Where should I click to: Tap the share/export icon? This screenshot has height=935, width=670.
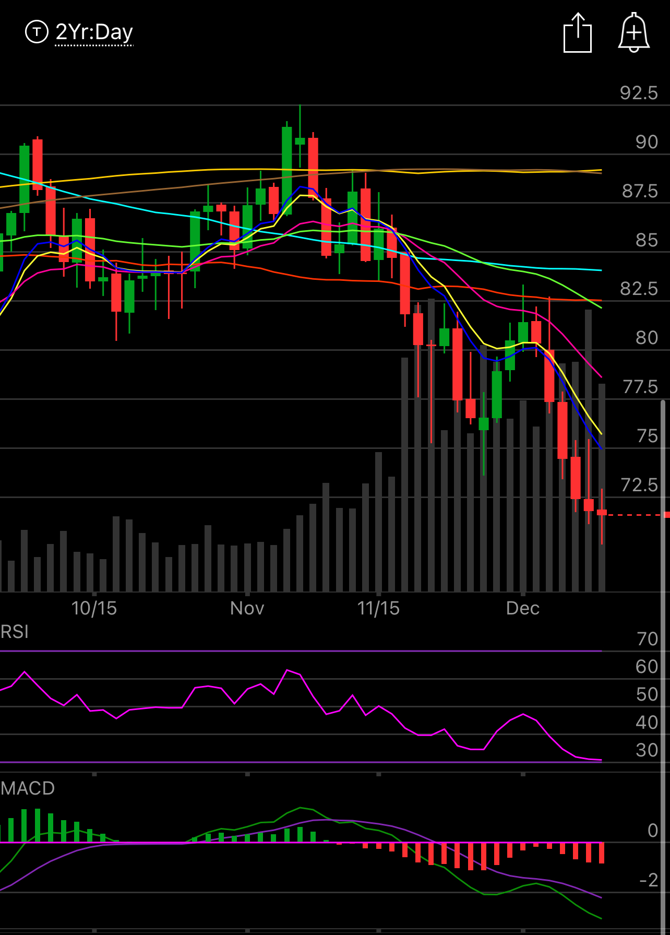(578, 33)
